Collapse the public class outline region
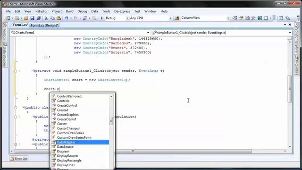This screenshot has width=302, height=170. [x=16, y=108]
